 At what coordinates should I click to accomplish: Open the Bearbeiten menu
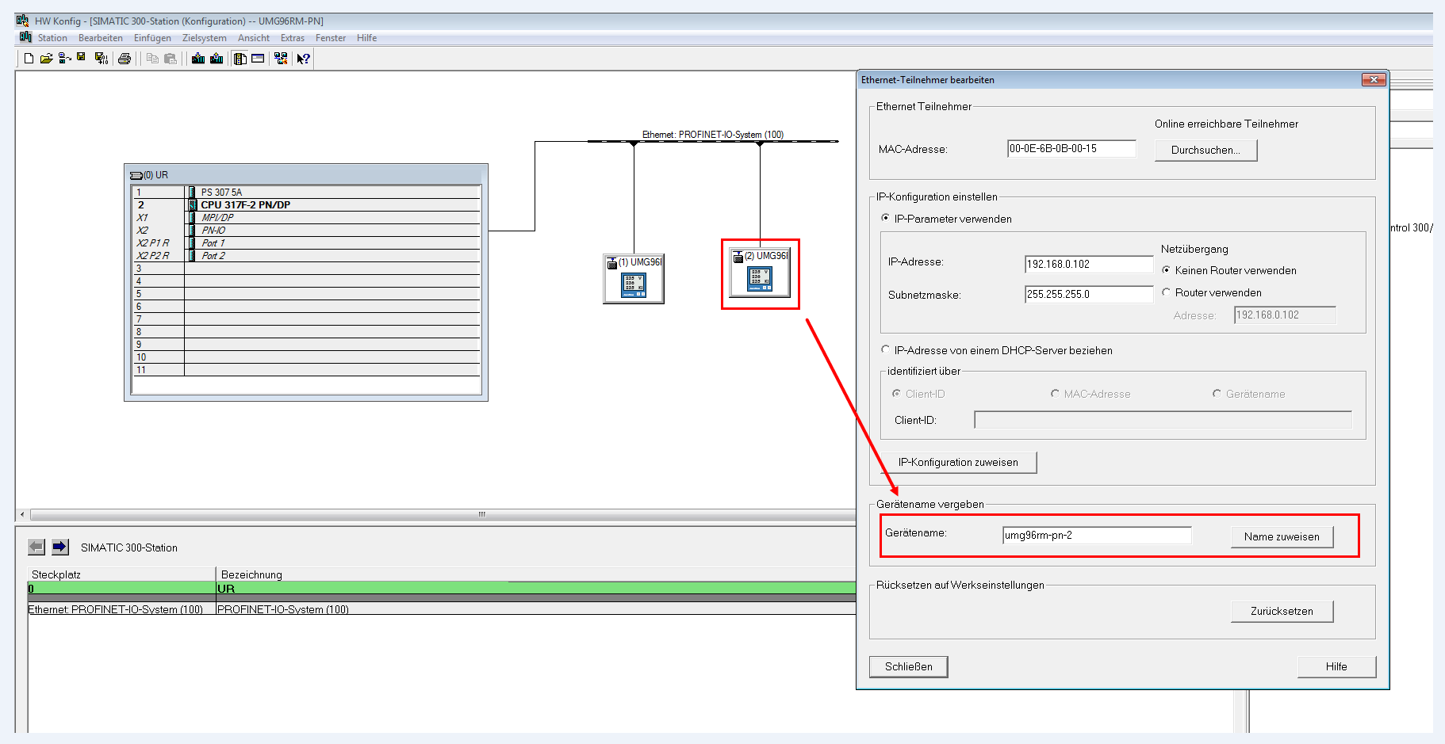pyautogui.click(x=101, y=38)
